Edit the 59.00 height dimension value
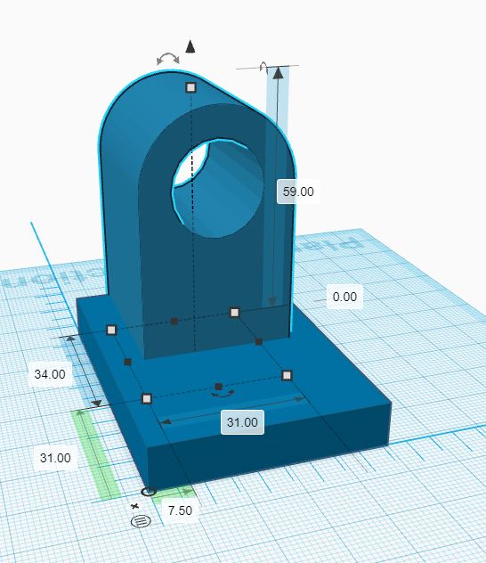Viewport: 486px width, 563px height. pyautogui.click(x=298, y=192)
